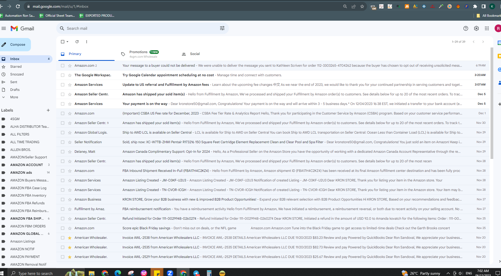This screenshot has width=501, height=276.
Task: Bookmark this page with the star icon
Action: [x=362, y=6]
